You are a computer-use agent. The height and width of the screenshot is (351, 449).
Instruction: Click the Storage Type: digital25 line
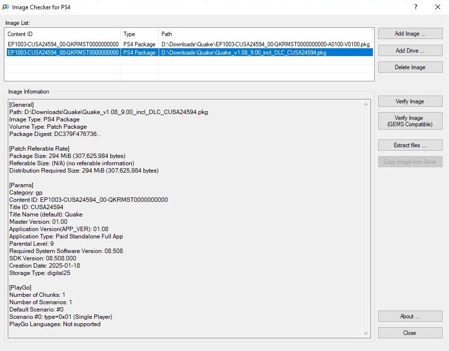click(40, 273)
